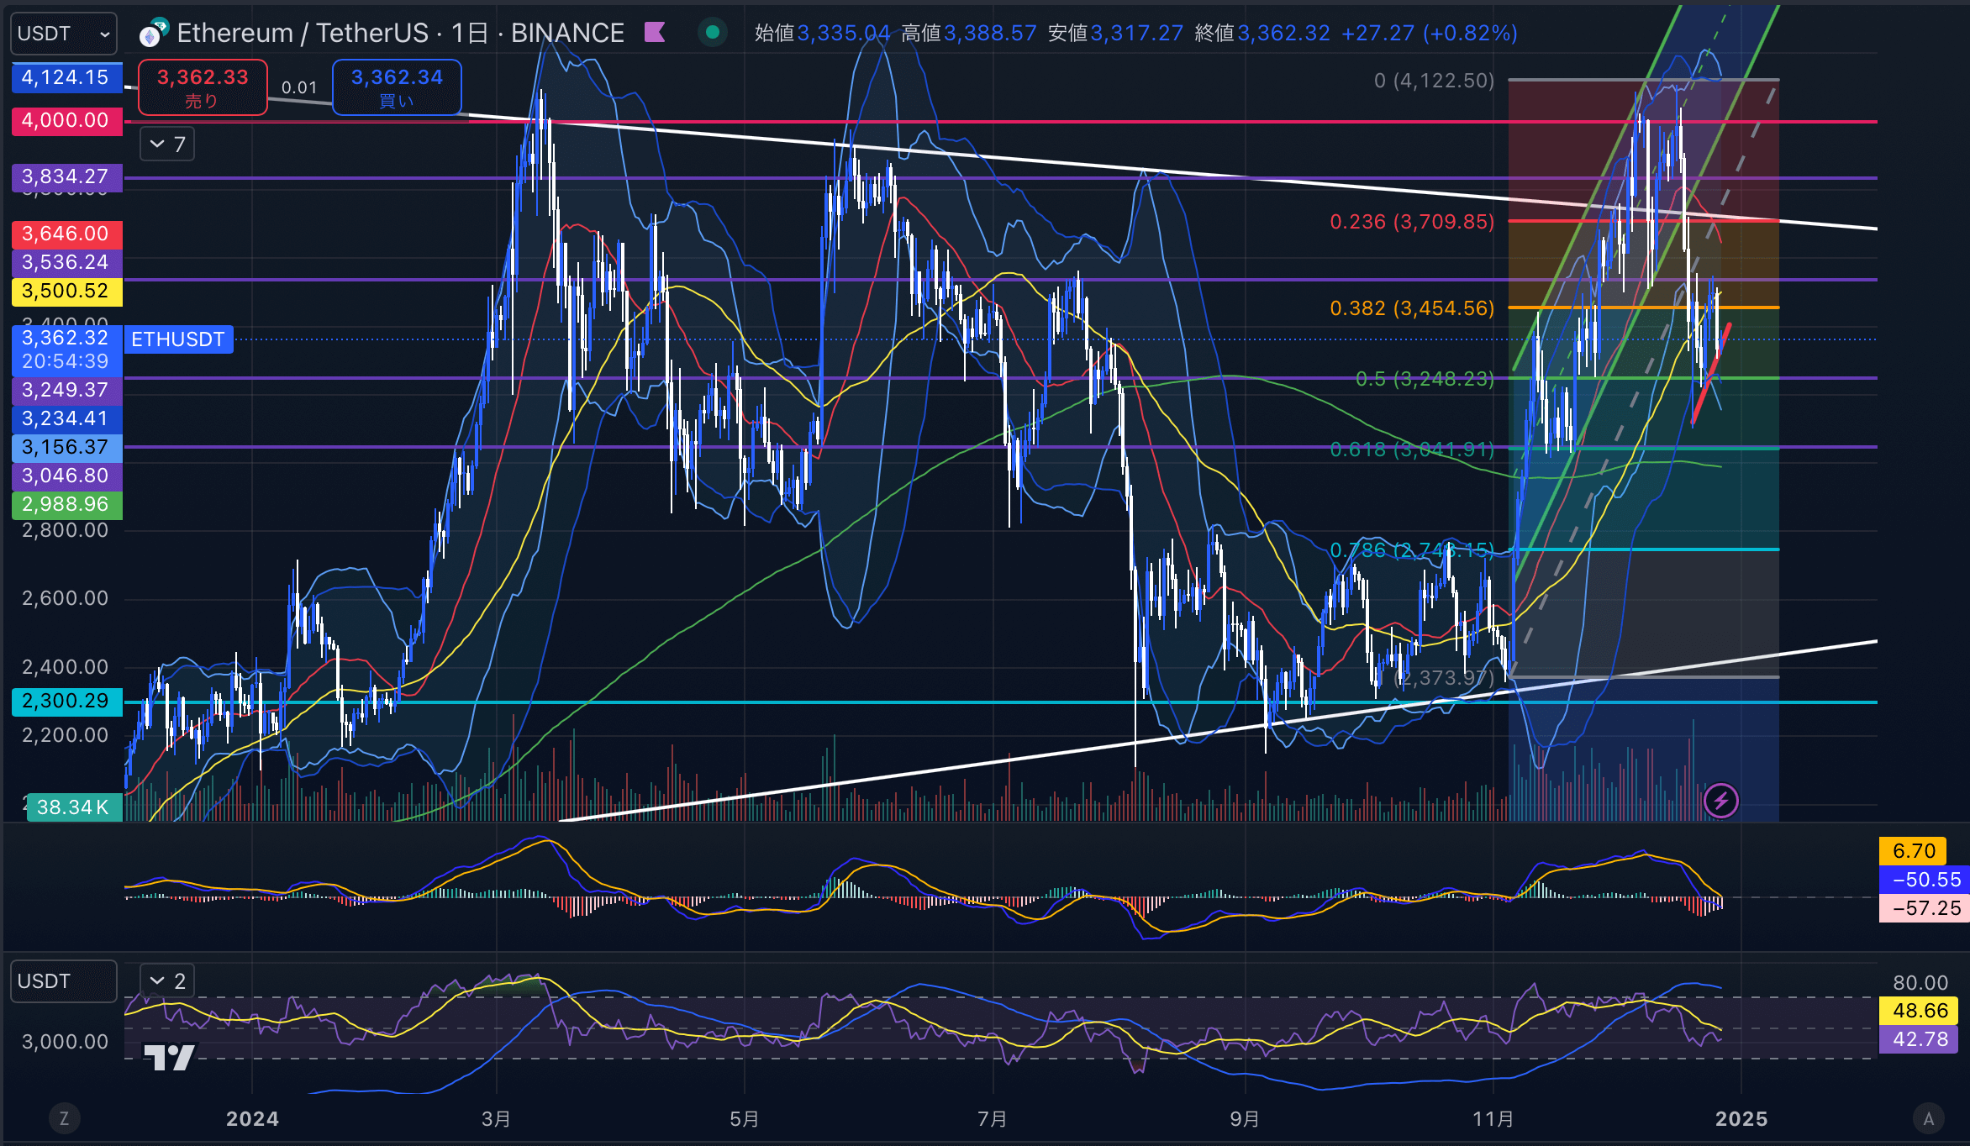Click the RSI 48.66 yellow value label
Screen dimensions: 1970x1146
1919,1011
